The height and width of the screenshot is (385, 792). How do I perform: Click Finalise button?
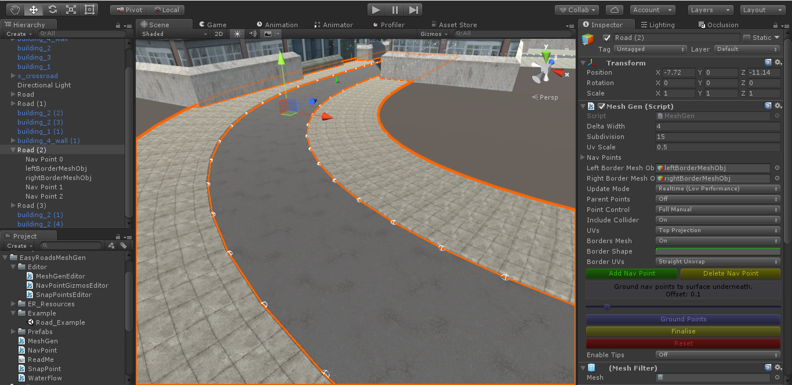pyautogui.click(x=683, y=331)
